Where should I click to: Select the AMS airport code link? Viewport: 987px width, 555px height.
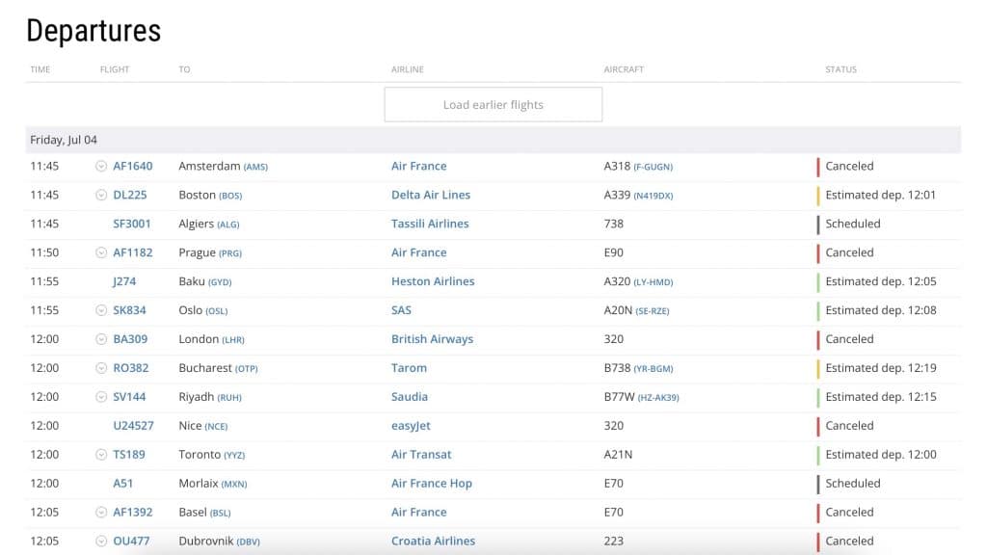point(255,167)
